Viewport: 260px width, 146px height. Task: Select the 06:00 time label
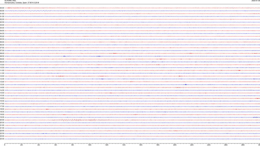point(2,42)
